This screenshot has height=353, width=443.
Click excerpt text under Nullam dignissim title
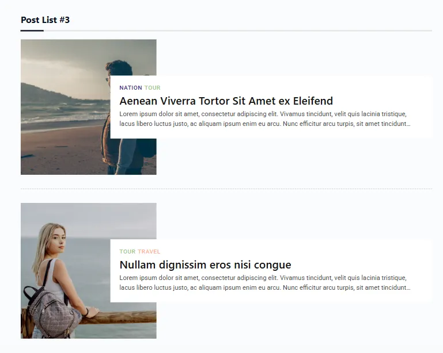[x=265, y=282]
